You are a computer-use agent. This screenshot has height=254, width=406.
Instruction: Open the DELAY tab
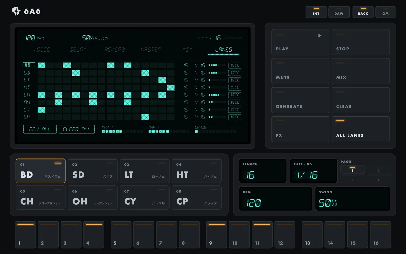click(x=78, y=50)
